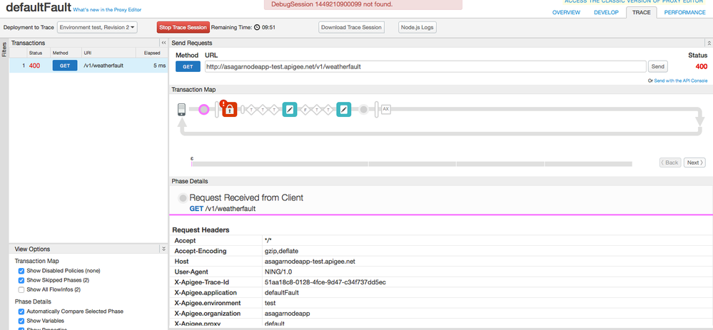This screenshot has height=330, width=713.
Task: Open the Performance tab
Action: 684,12
